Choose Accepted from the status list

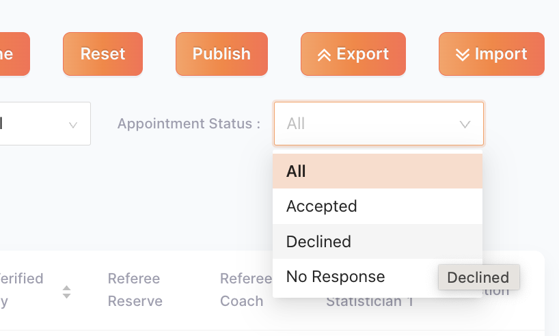377,206
